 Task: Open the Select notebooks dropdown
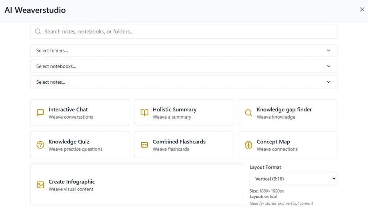(x=184, y=66)
